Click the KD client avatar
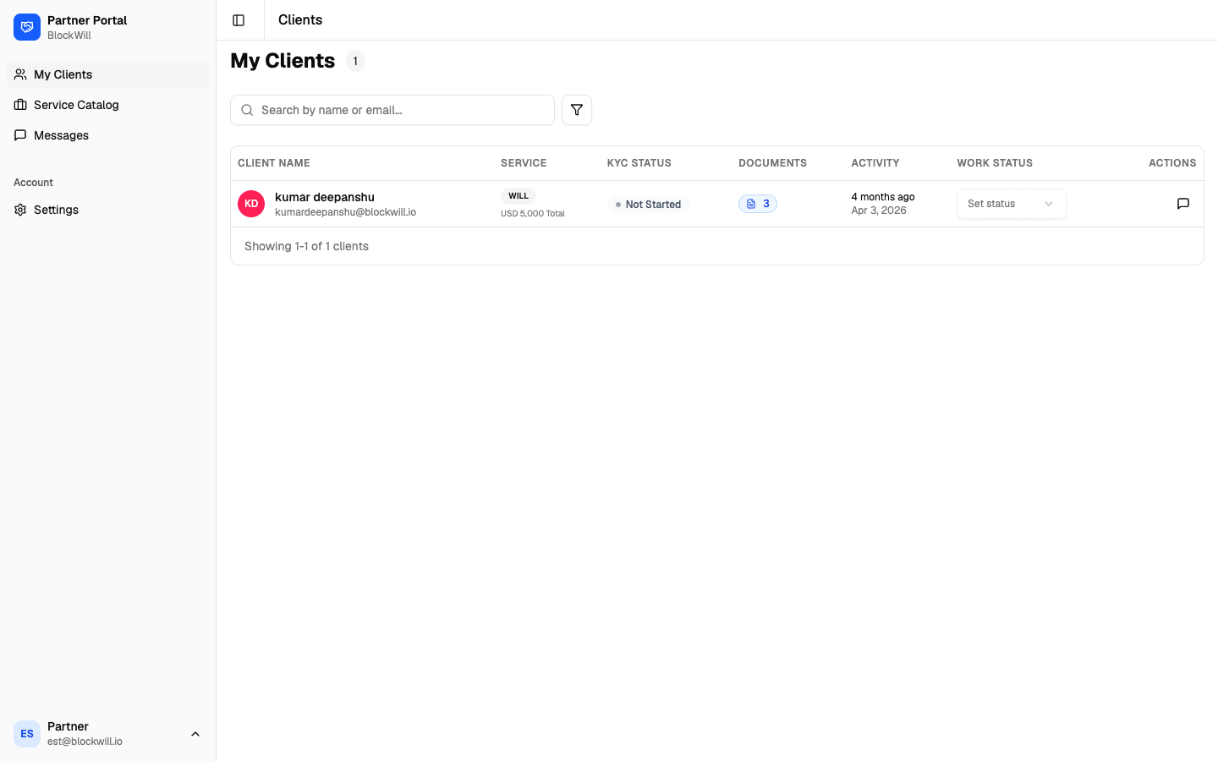 coord(251,204)
